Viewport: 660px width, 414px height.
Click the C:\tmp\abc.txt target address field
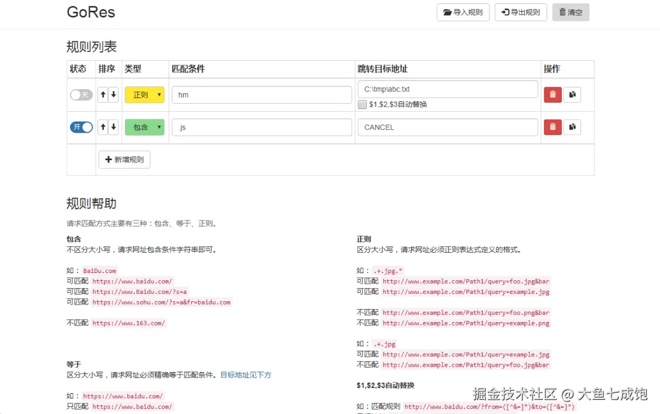(x=448, y=89)
